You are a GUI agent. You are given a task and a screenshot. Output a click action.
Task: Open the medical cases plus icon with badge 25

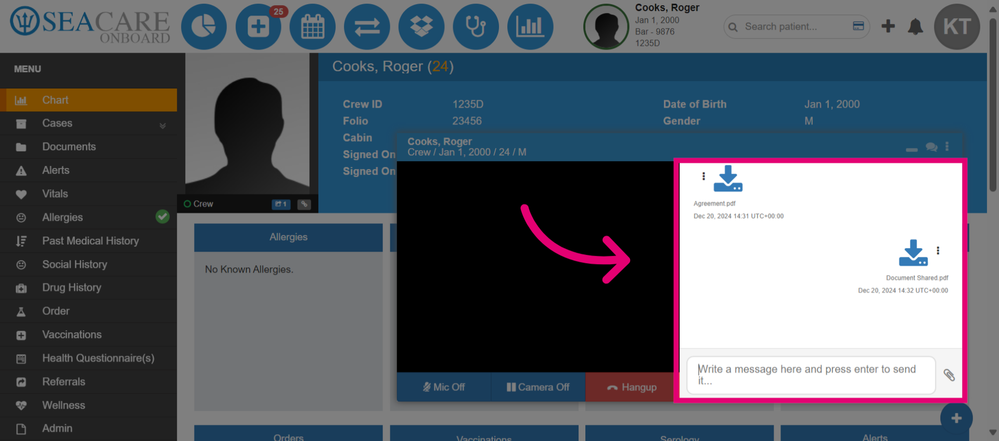(258, 27)
